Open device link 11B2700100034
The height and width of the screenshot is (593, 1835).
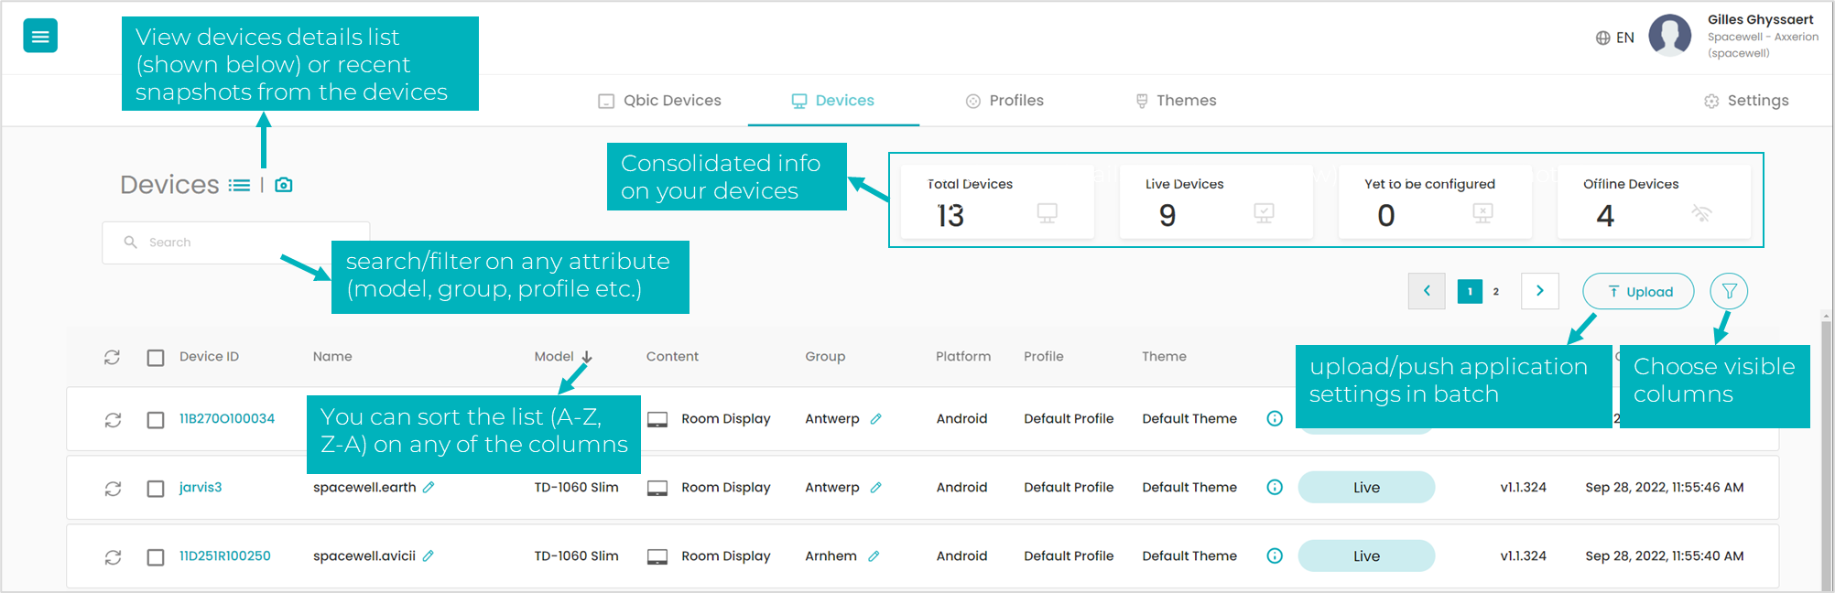(x=227, y=418)
